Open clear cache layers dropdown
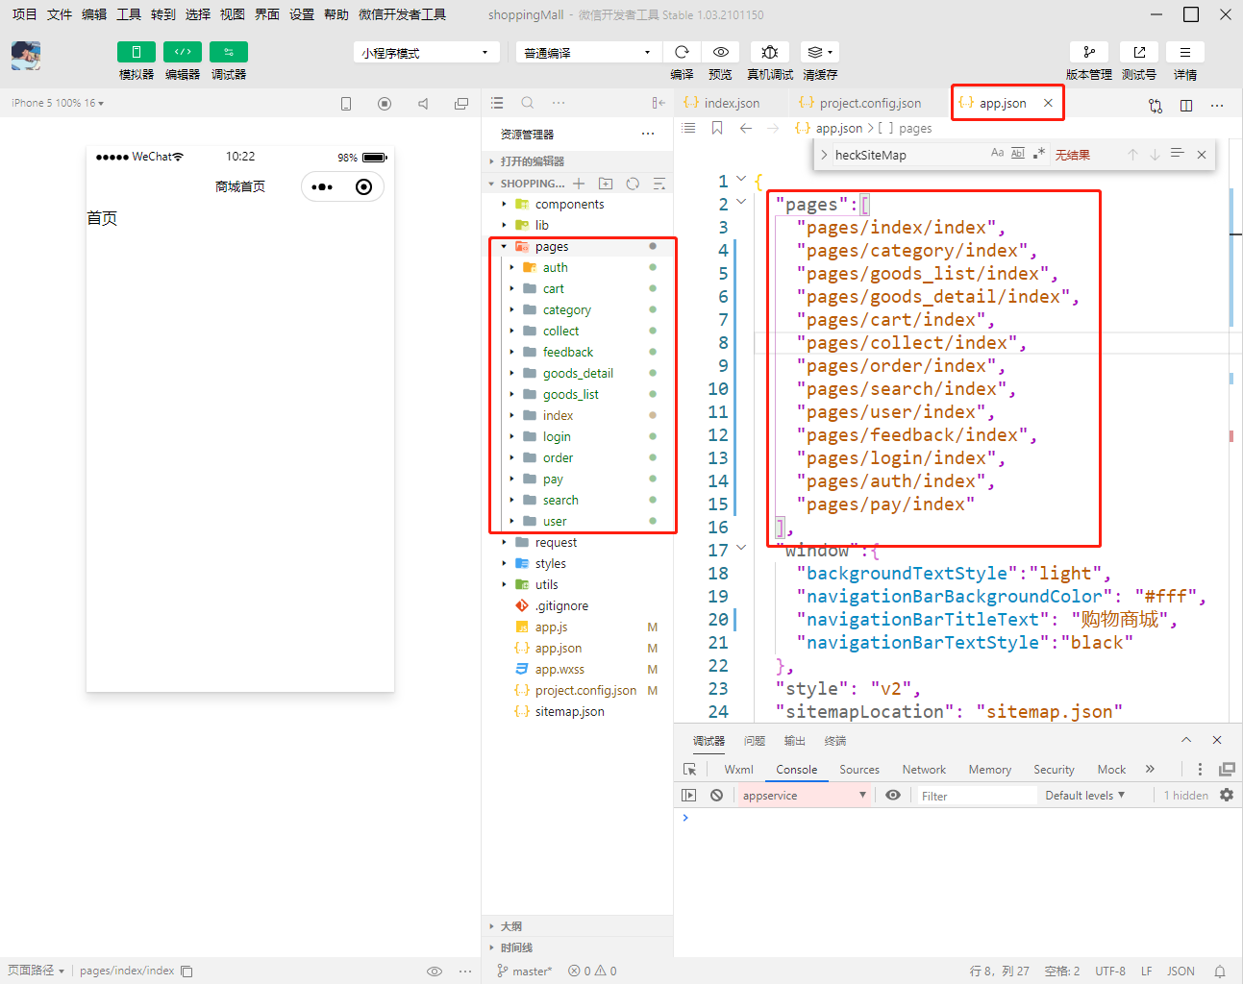The width and height of the screenshot is (1243, 984). [x=819, y=52]
